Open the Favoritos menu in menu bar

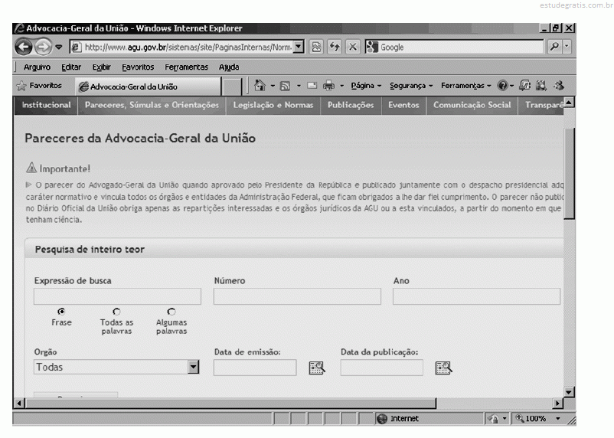(x=138, y=67)
